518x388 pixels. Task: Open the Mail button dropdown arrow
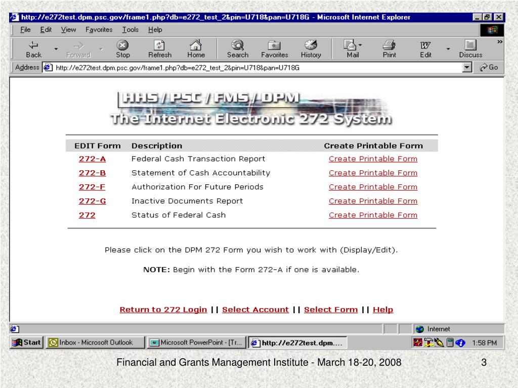tap(360, 45)
